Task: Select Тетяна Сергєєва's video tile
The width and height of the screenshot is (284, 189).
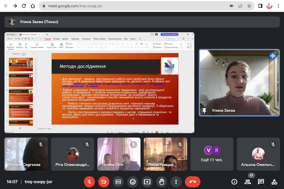Action: tap(26, 154)
